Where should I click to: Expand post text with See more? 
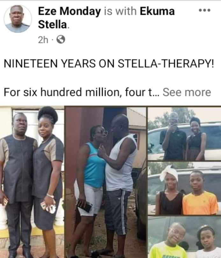(187, 92)
